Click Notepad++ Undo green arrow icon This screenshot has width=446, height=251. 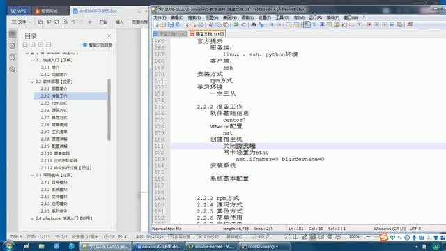click(236, 25)
